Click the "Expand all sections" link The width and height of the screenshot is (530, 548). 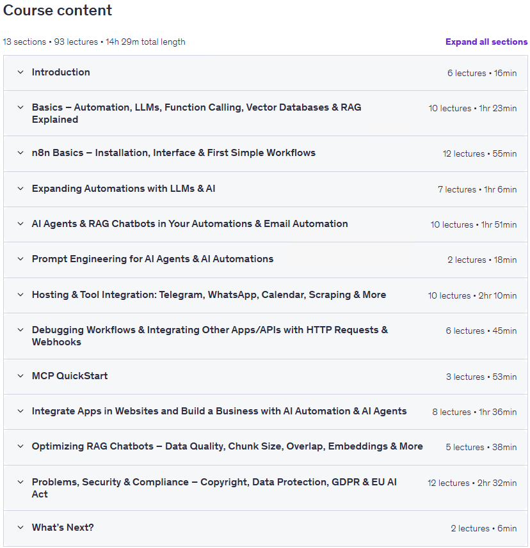486,42
